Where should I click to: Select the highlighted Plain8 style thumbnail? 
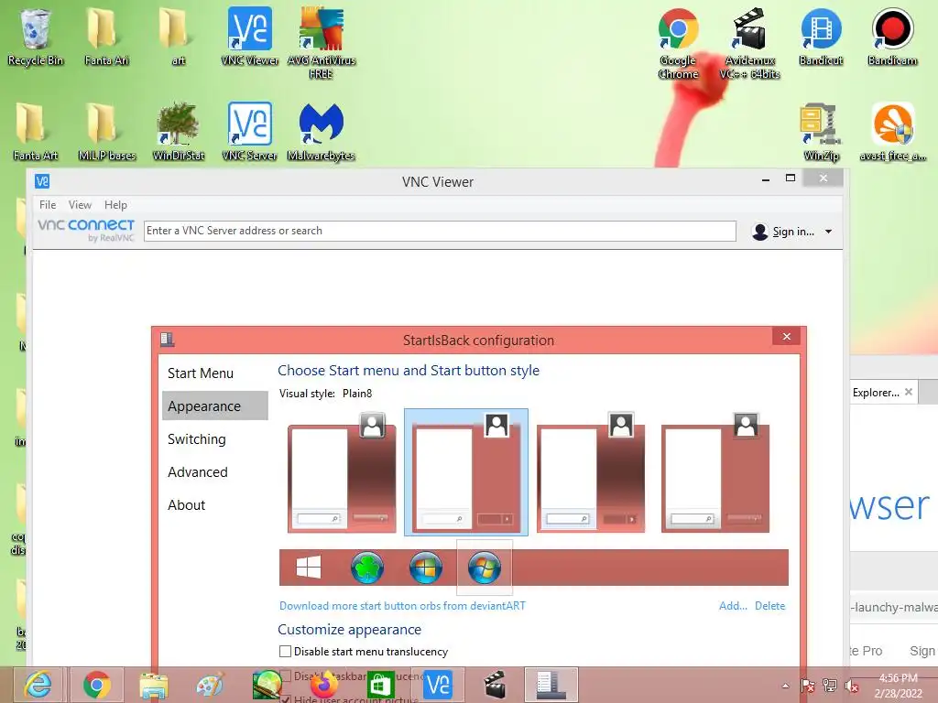pos(466,472)
